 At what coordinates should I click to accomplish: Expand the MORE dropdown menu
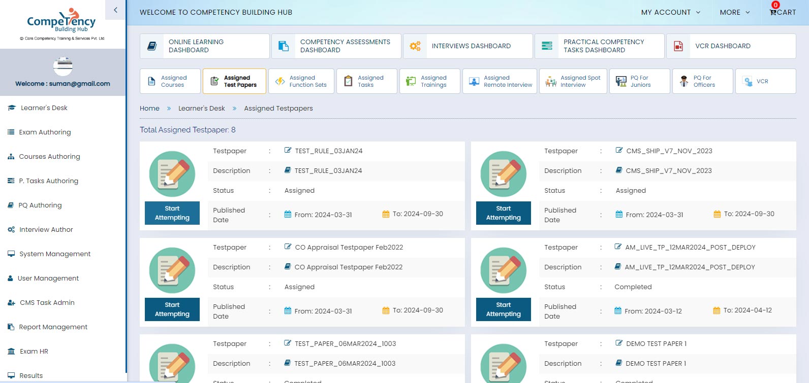735,12
